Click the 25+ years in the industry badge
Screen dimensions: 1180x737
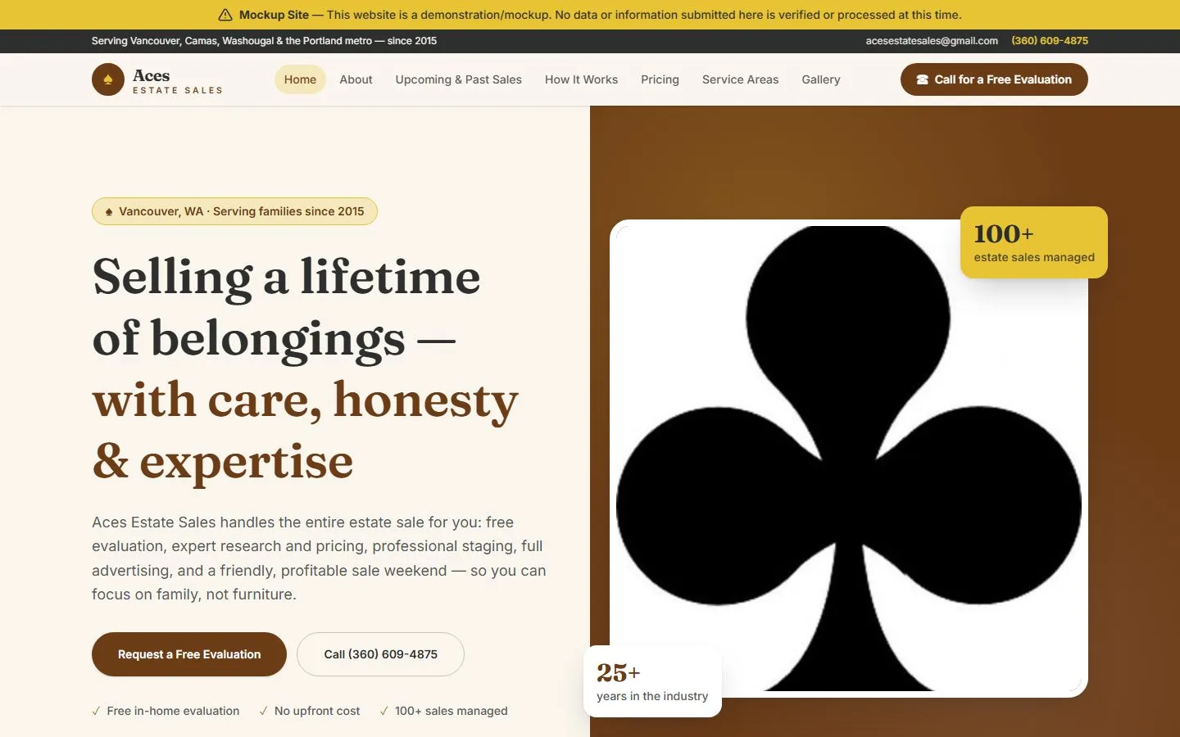[x=652, y=681]
